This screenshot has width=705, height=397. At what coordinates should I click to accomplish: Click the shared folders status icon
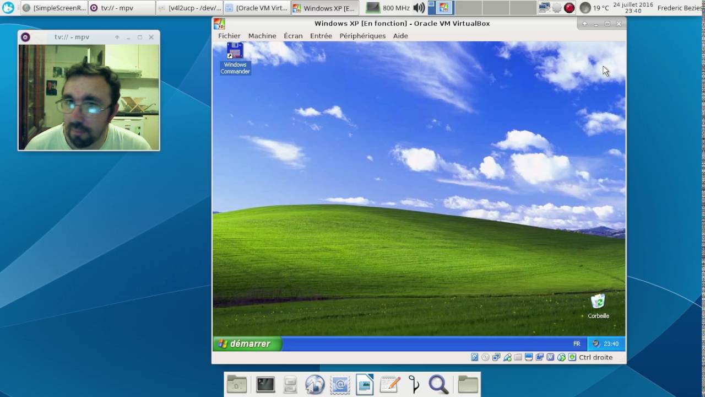click(x=518, y=357)
